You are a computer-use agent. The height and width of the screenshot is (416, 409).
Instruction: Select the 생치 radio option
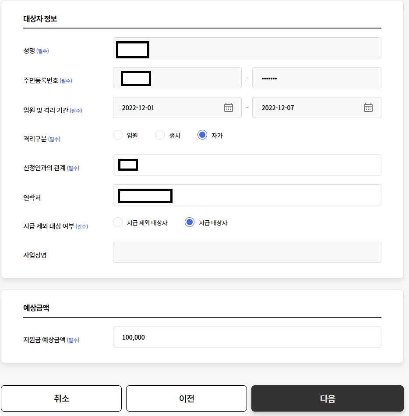point(160,135)
